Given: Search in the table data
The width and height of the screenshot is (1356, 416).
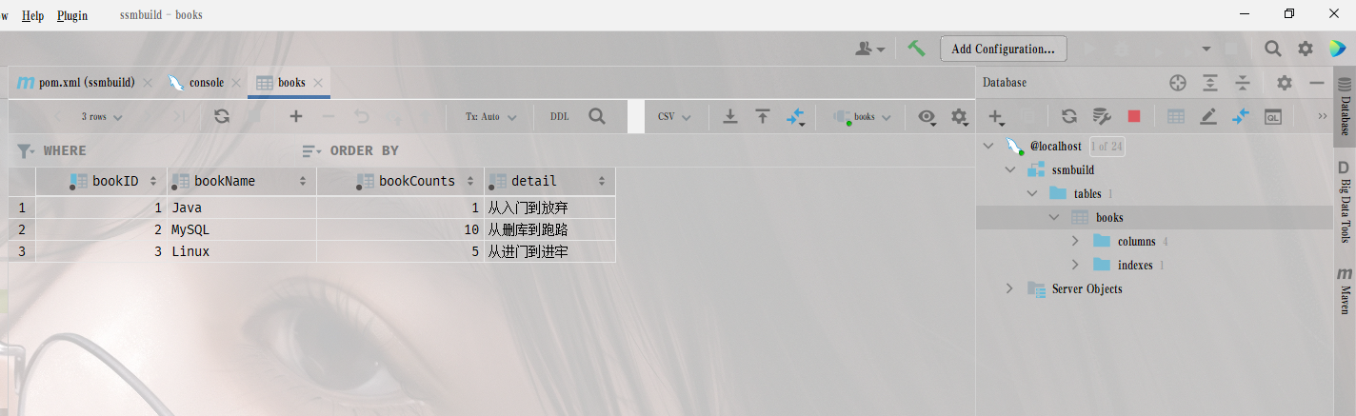Looking at the screenshot, I should [x=597, y=116].
